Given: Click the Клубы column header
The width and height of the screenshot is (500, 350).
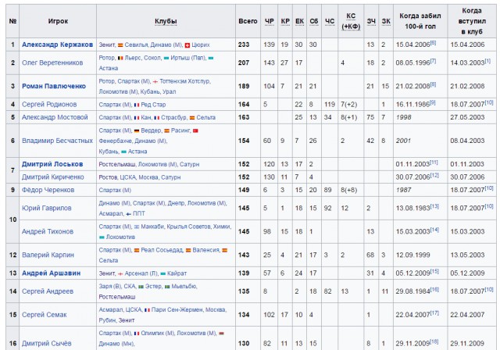Looking at the screenshot, I should [166, 21].
